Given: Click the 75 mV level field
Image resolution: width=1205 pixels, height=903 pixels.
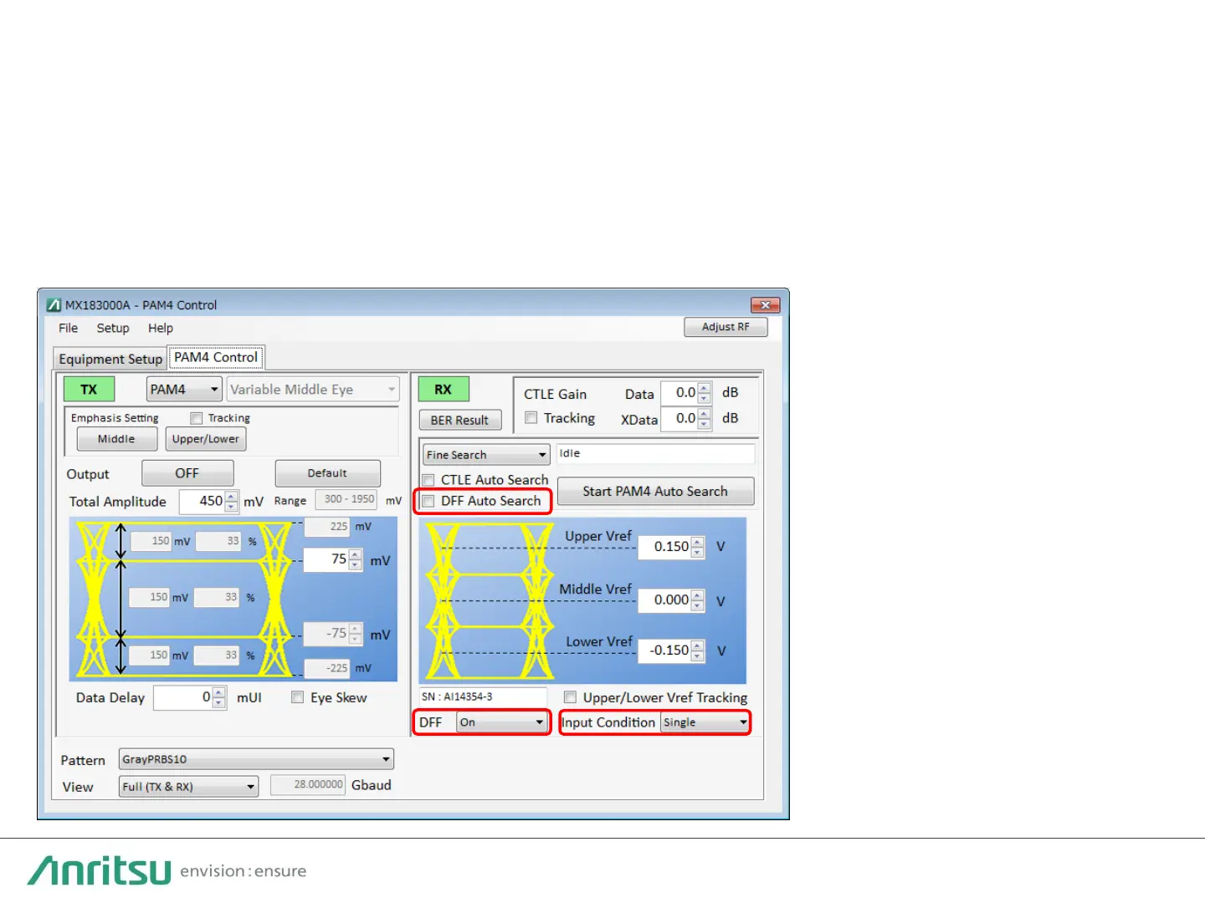Looking at the screenshot, I should 326,559.
